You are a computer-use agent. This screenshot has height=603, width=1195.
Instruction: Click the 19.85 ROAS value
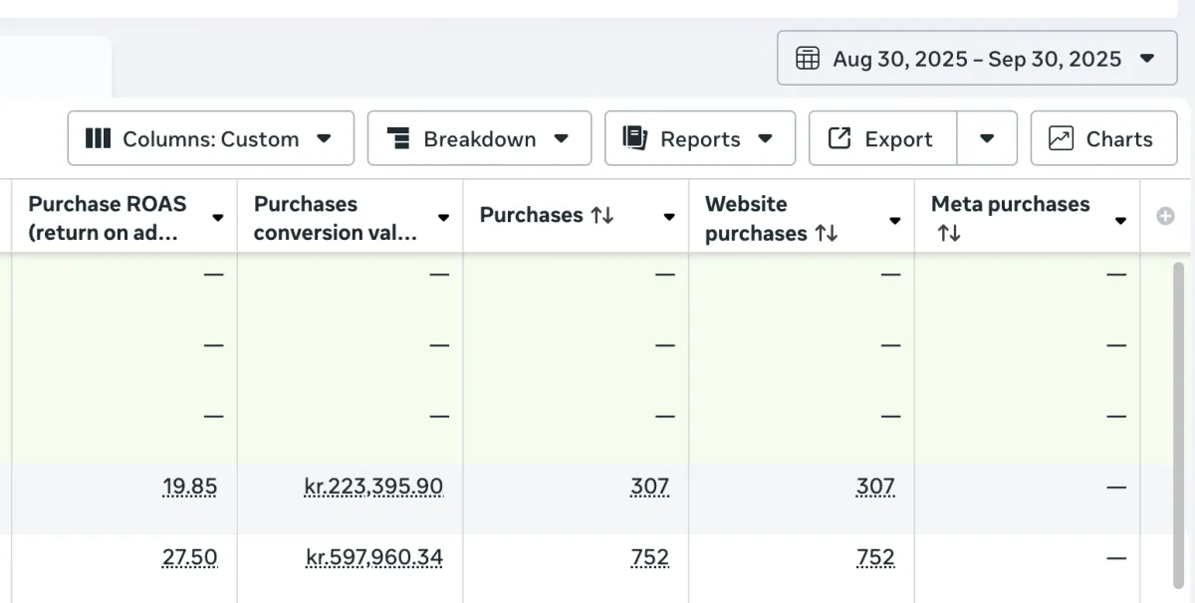tap(189, 487)
